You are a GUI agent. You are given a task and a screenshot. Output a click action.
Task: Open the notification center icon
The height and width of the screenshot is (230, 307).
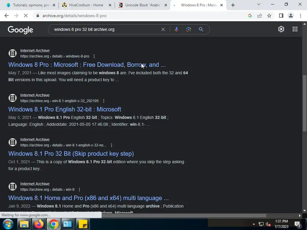[298, 224]
